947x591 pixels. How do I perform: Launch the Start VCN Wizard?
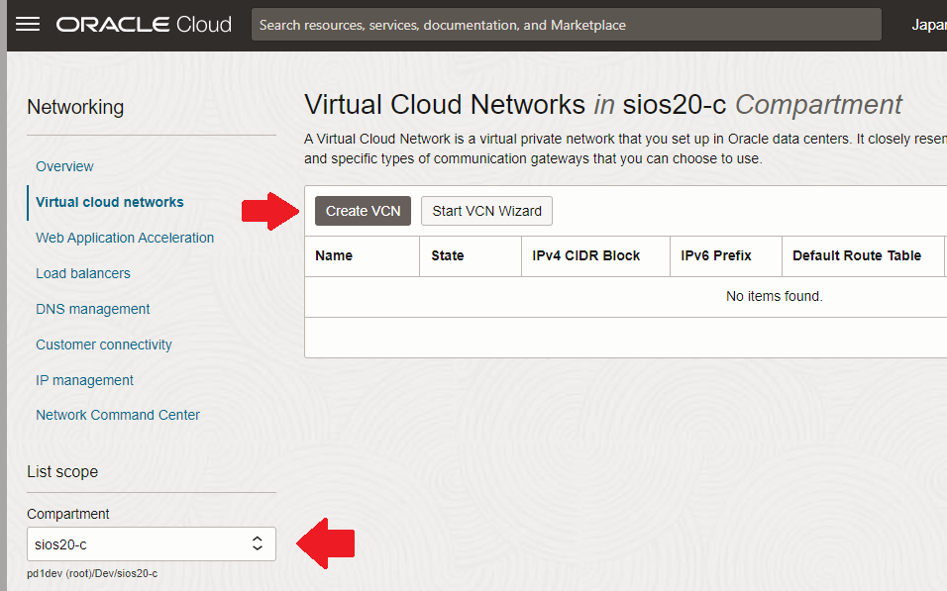[x=486, y=211]
